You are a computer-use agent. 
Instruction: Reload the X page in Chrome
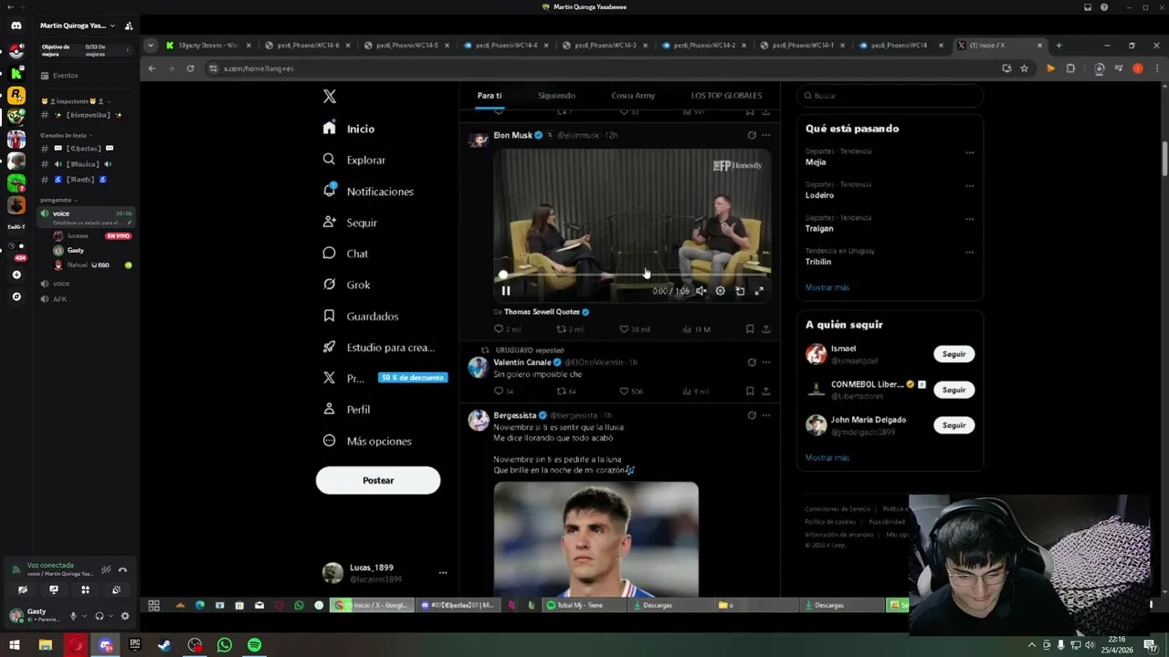pos(190,68)
